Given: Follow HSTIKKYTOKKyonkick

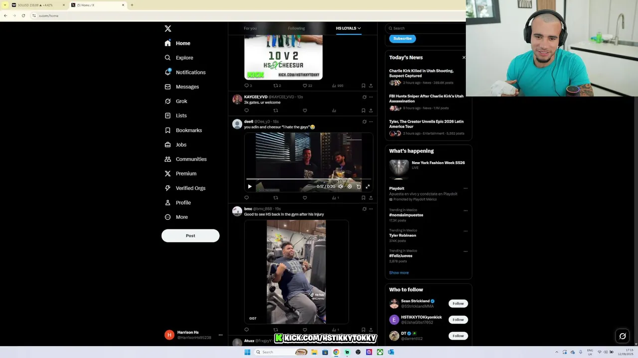Looking at the screenshot, I should click(458, 320).
